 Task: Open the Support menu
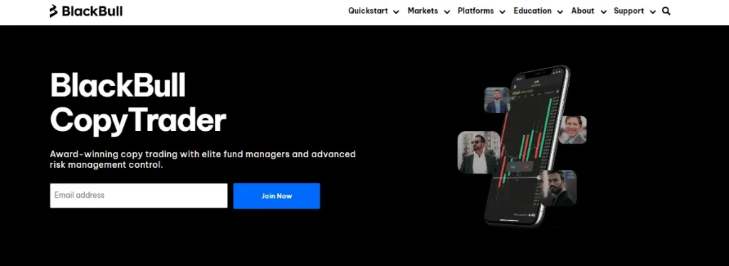(629, 11)
